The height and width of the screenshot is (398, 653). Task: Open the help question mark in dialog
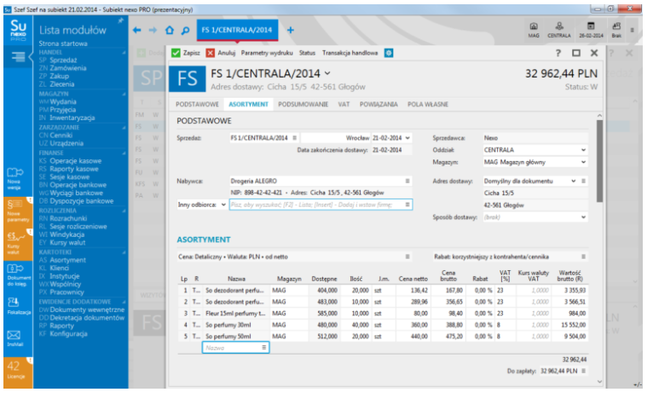coord(558,53)
